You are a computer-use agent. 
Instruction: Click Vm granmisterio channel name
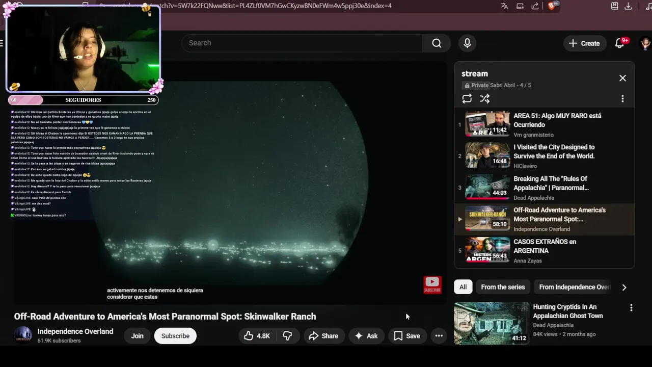pos(533,135)
